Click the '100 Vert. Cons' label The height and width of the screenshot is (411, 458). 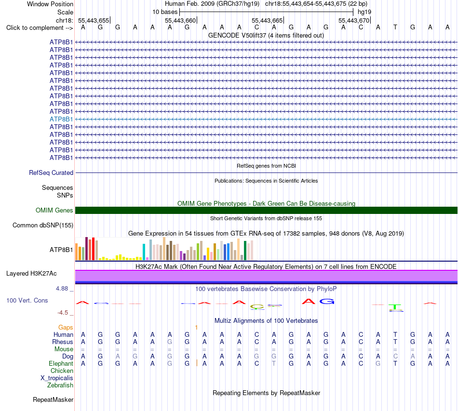[27, 300]
